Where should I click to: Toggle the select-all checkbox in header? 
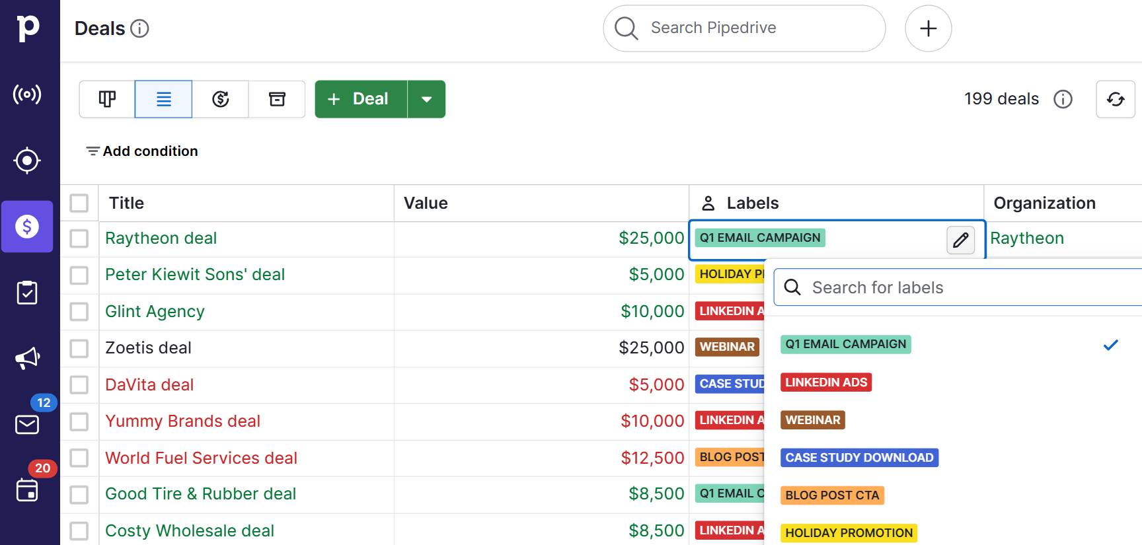pos(79,203)
